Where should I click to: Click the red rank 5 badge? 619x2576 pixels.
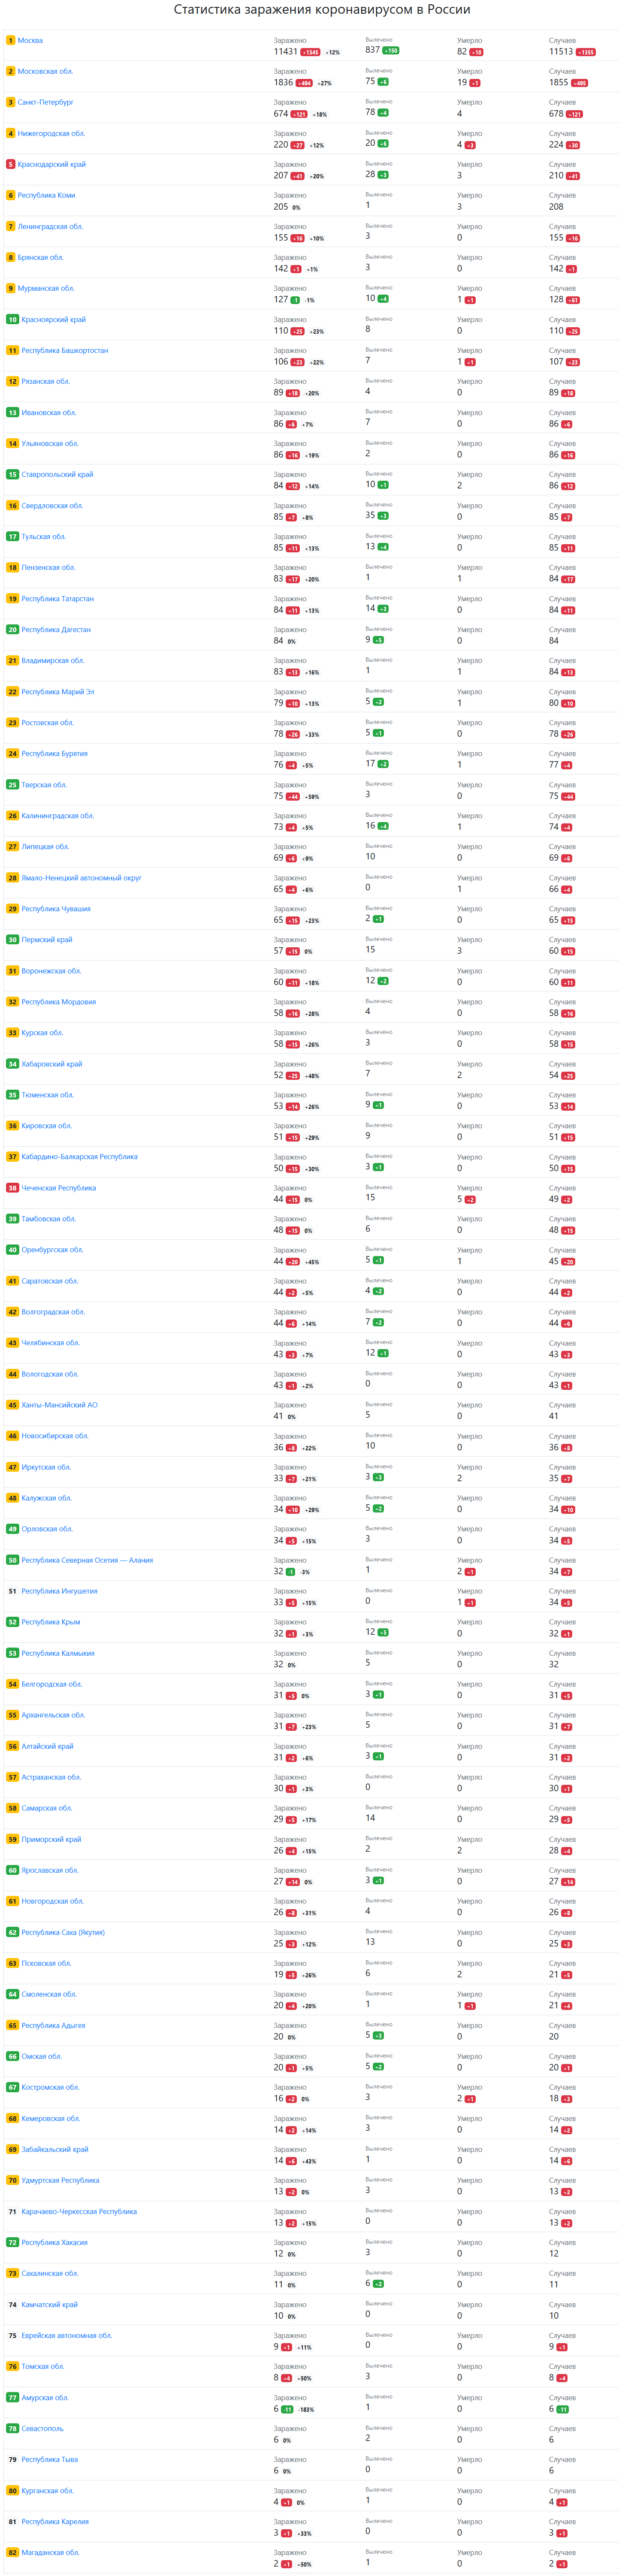coord(10,164)
